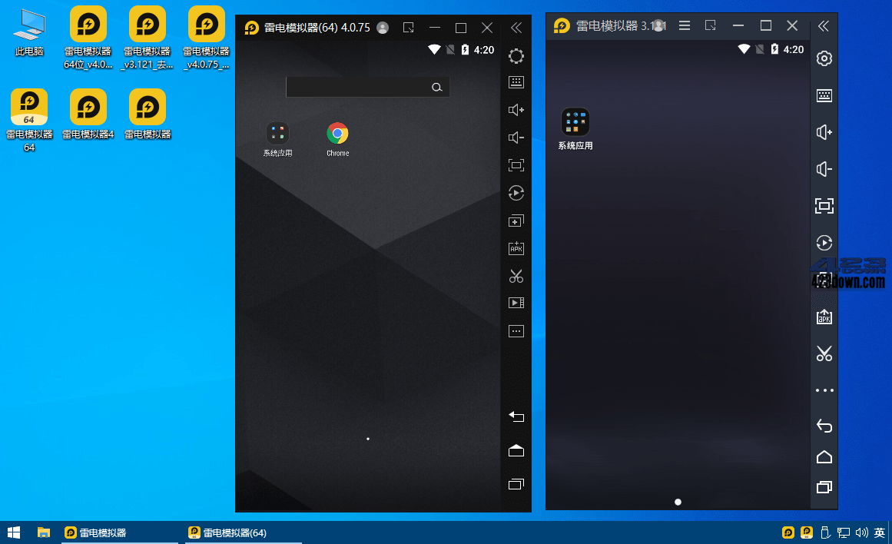Raise volume in the left emulator sidebar

(x=516, y=110)
